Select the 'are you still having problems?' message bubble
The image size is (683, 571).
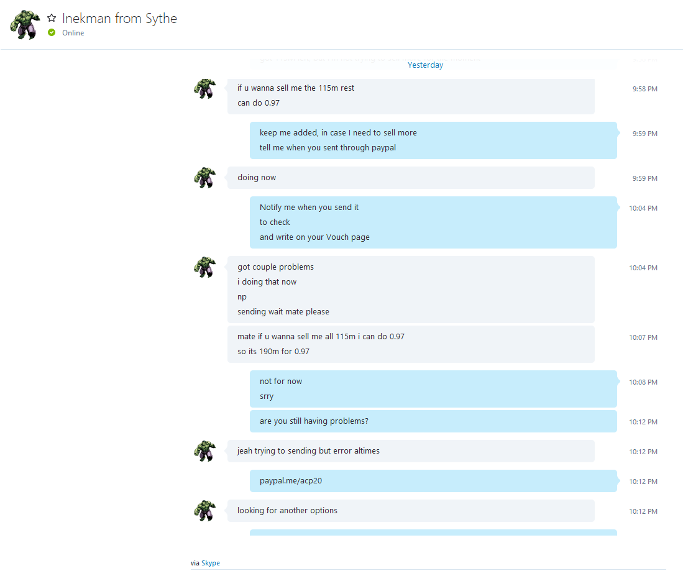(x=433, y=421)
